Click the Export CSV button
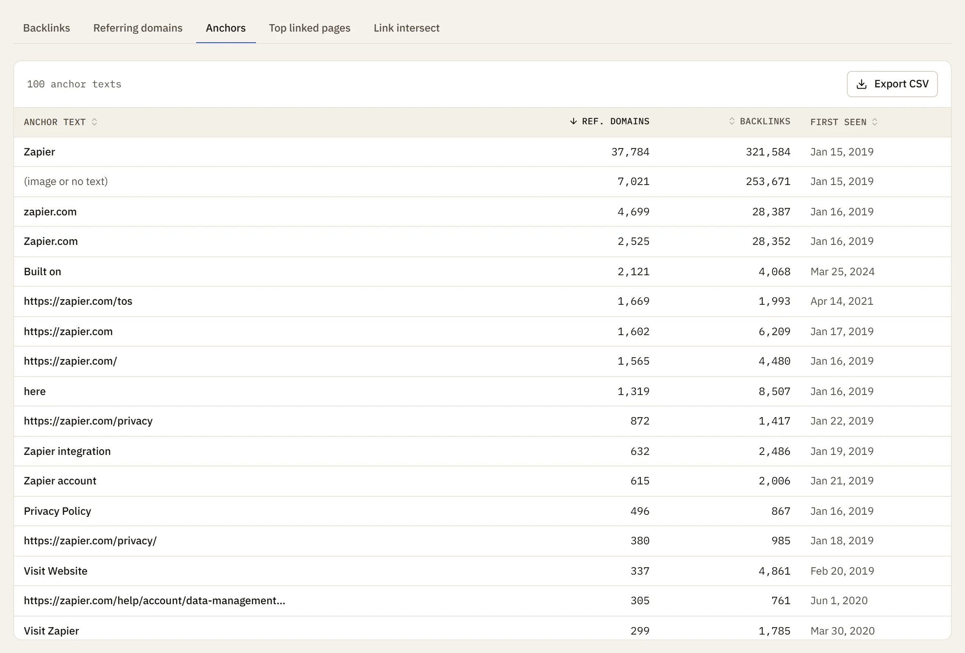This screenshot has height=653, width=965. coord(892,84)
